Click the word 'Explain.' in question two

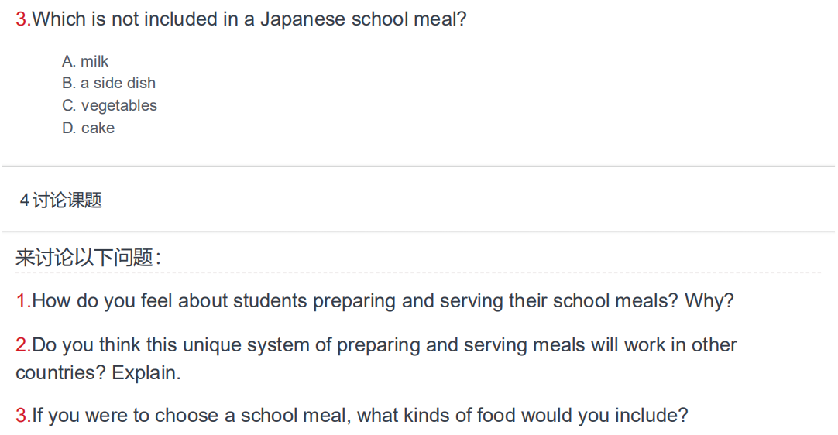[146, 373]
